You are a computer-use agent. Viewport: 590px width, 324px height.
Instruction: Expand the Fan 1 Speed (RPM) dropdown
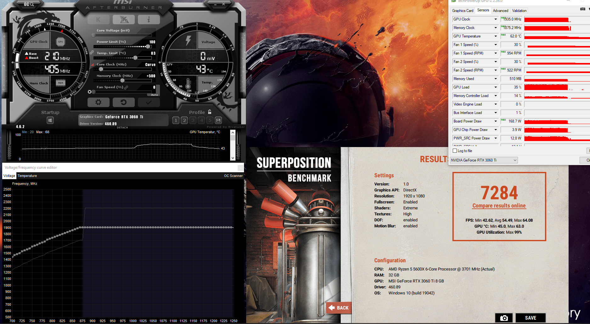(x=496, y=53)
